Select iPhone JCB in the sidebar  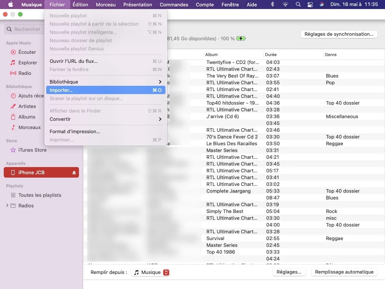[41, 172]
